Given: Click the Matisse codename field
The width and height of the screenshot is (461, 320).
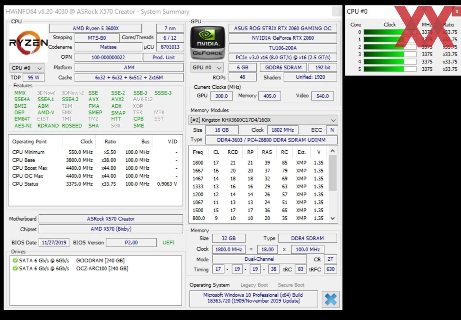Looking at the screenshot, I should [108, 47].
